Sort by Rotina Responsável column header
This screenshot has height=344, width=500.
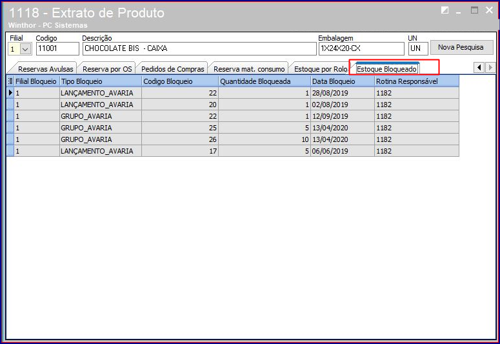[x=417, y=81]
